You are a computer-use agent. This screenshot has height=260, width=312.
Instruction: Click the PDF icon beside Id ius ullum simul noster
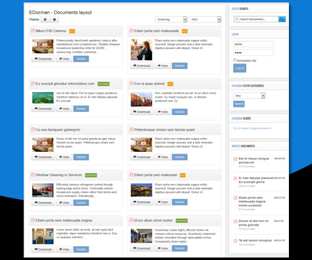pos(131,220)
